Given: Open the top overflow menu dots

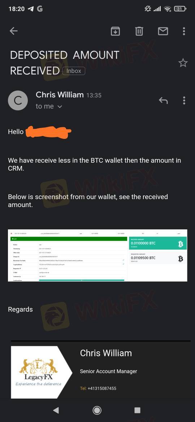Looking at the screenshot, I should point(184,31).
